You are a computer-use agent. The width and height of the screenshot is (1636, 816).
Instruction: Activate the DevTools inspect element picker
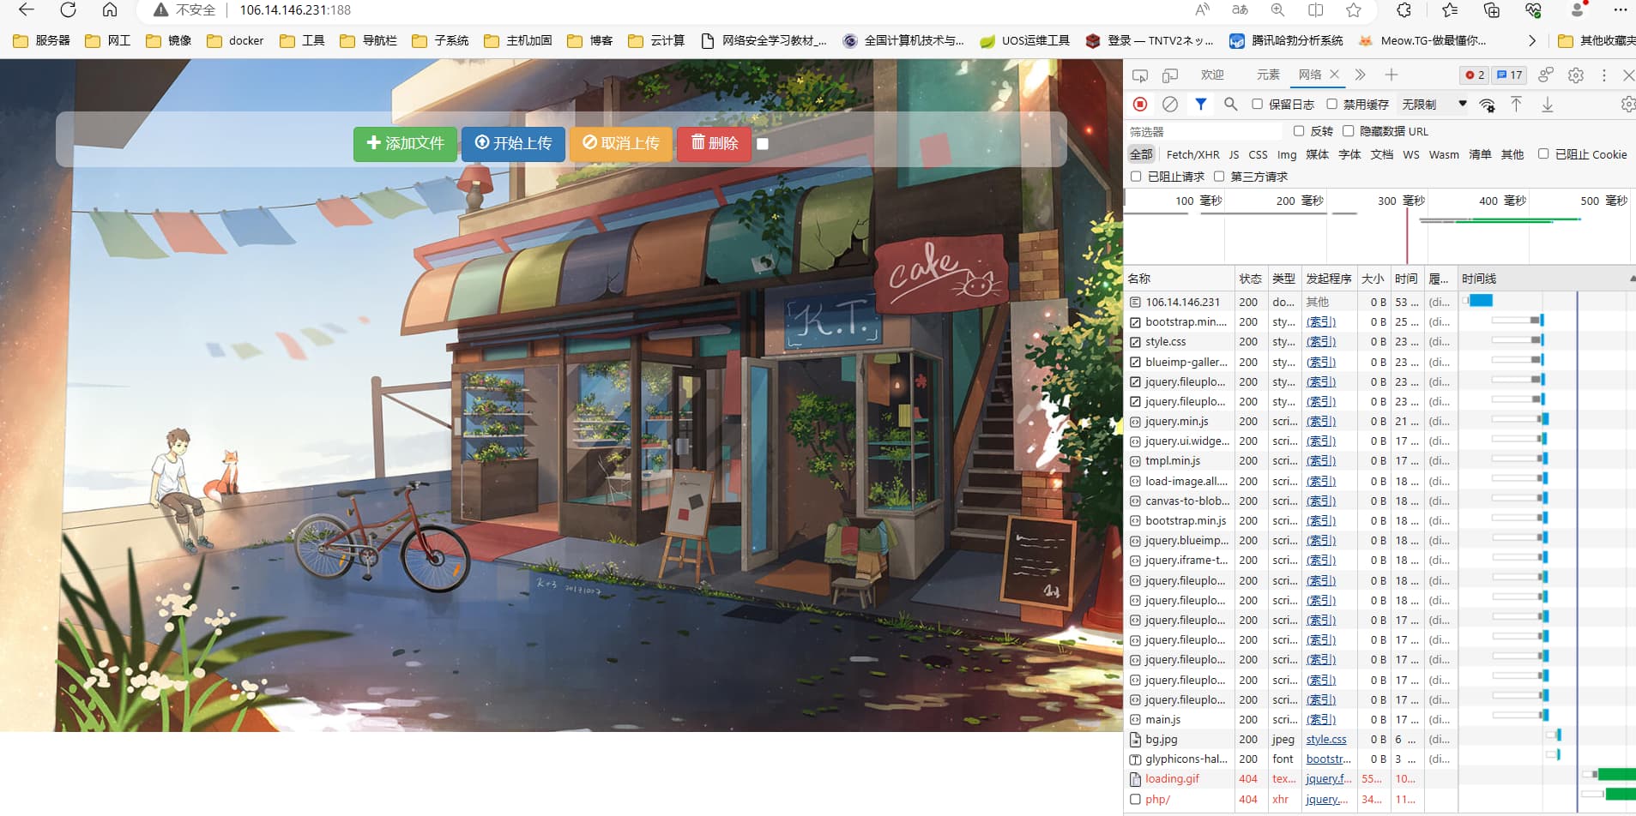(x=1140, y=75)
